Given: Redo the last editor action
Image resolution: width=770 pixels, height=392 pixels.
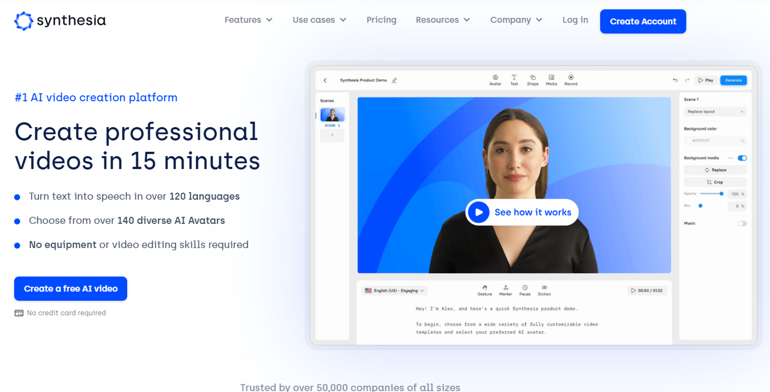Looking at the screenshot, I should pos(687,80).
